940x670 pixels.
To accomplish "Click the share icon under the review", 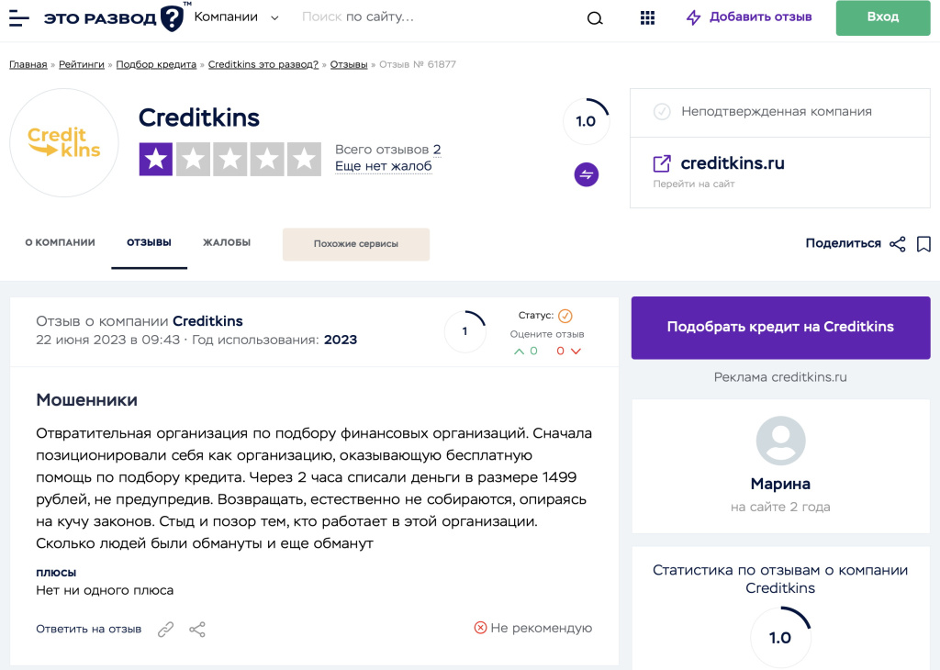I will [x=197, y=630].
